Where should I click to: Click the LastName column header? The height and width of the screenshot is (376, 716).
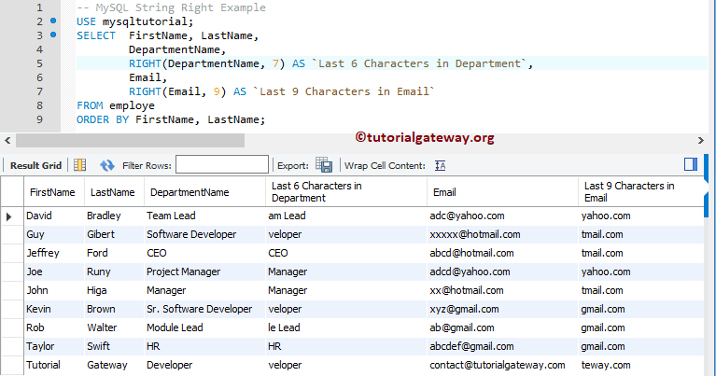(x=113, y=192)
